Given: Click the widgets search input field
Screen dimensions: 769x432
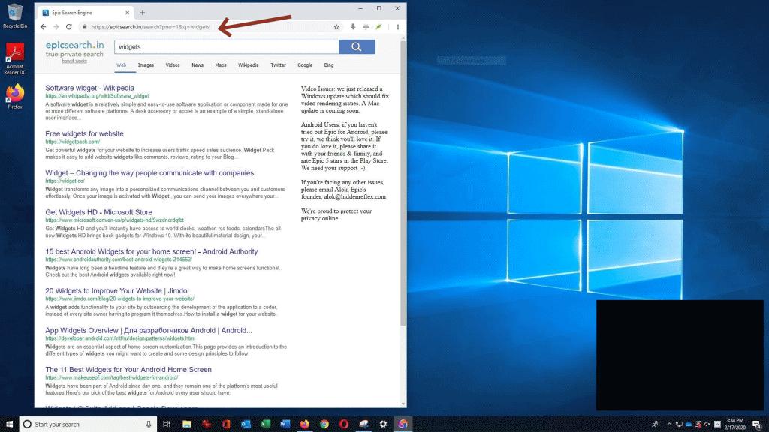Looking at the screenshot, I should point(227,47).
